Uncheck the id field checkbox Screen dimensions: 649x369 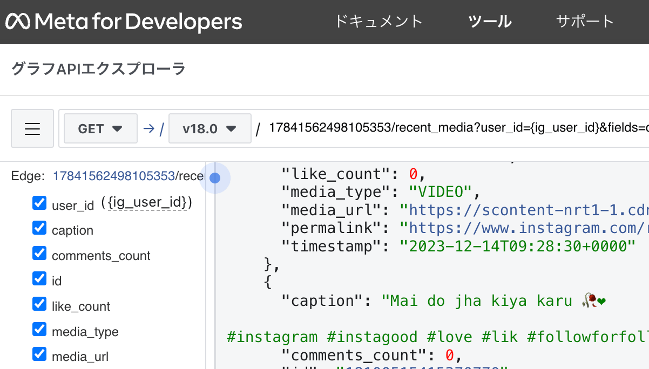(39, 279)
